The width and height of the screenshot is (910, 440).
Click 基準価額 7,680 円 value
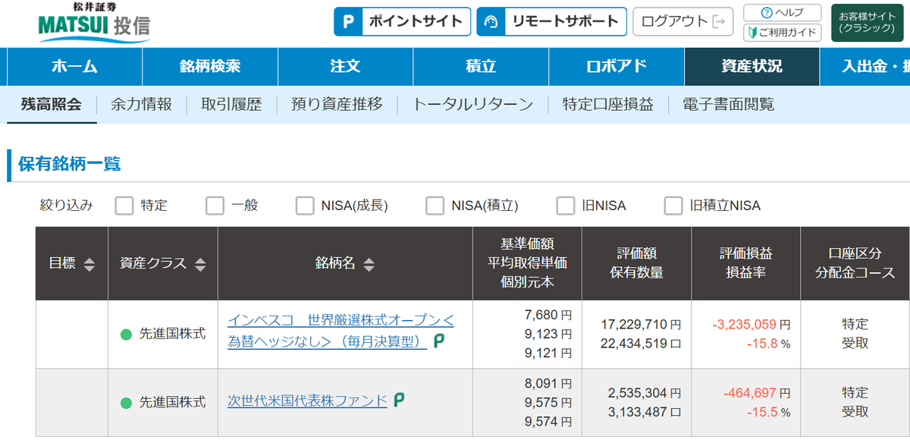pyautogui.click(x=548, y=315)
